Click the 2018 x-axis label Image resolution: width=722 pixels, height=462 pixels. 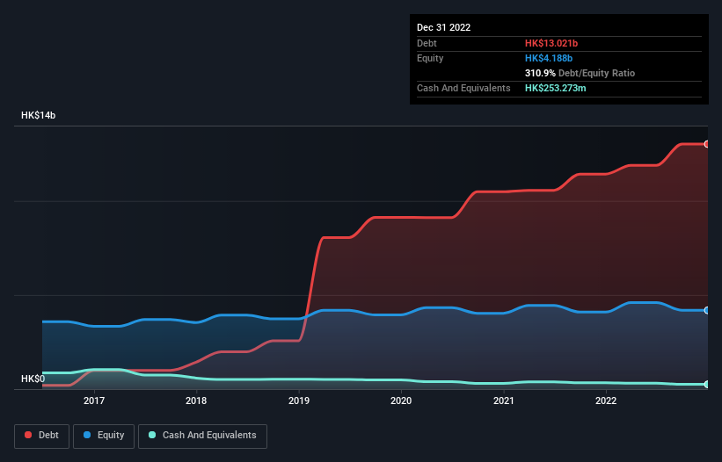point(196,401)
